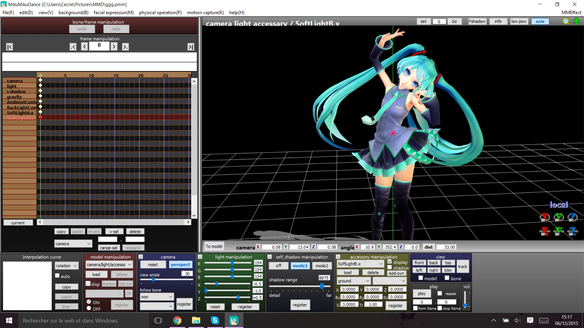584x328 pixels.
Task: Click the magnifier zoom view icon
Action: click(x=566, y=21)
